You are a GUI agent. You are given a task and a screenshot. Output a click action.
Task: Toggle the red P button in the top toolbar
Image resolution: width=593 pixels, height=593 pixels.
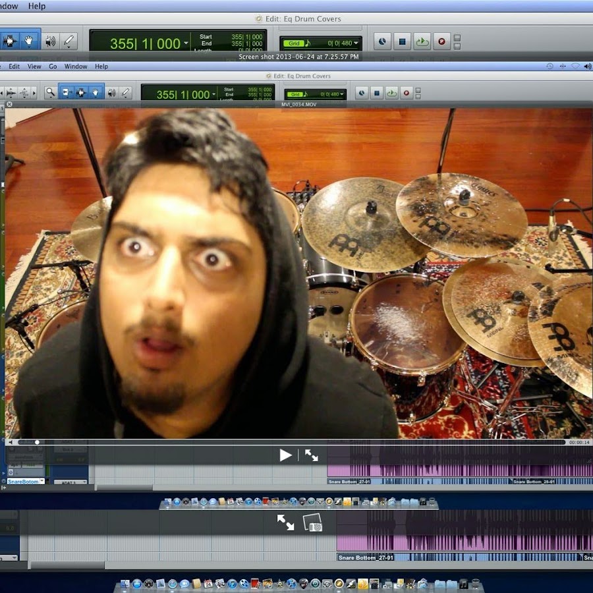click(x=441, y=42)
